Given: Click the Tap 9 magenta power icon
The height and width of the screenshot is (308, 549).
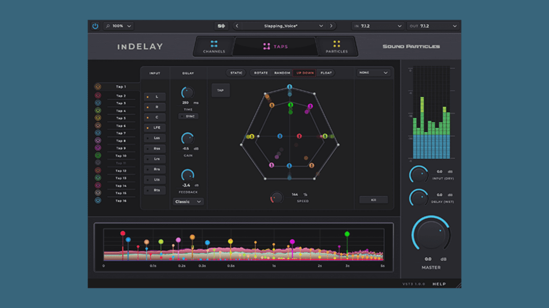Looking at the screenshot, I should tap(98, 148).
